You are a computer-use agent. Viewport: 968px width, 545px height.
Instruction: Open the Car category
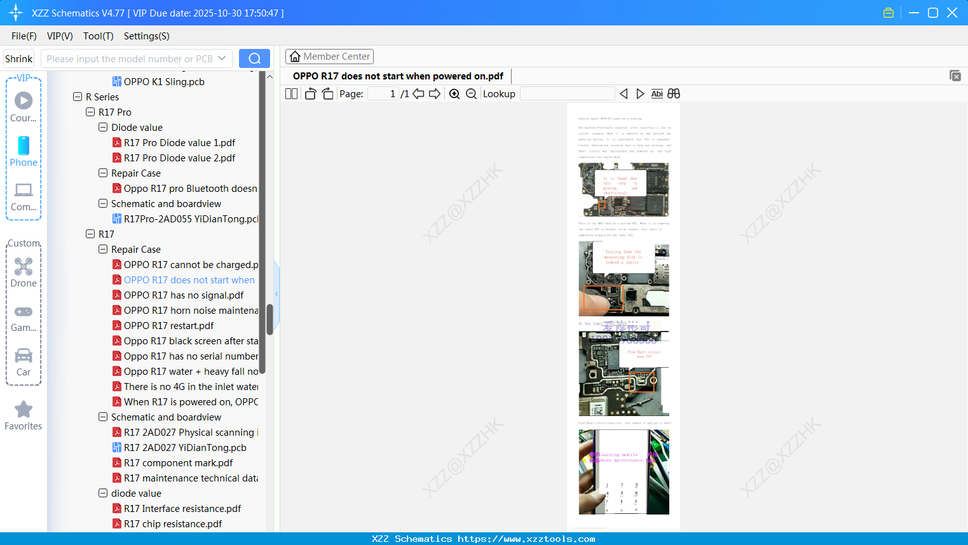(x=24, y=362)
